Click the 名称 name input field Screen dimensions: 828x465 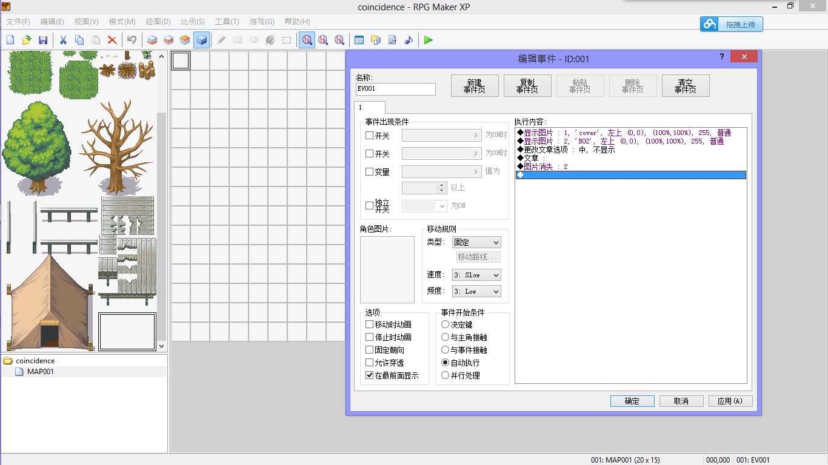click(396, 89)
